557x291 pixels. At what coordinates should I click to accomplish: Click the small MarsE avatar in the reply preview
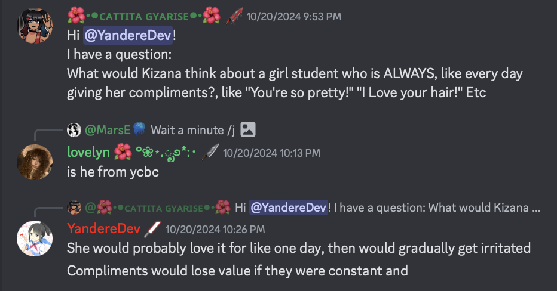coord(74,129)
